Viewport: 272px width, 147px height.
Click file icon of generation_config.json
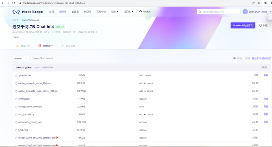[16, 122]
